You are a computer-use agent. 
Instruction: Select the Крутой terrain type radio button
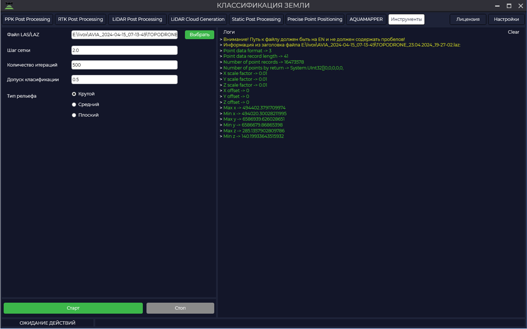click(x=74, y=94)
